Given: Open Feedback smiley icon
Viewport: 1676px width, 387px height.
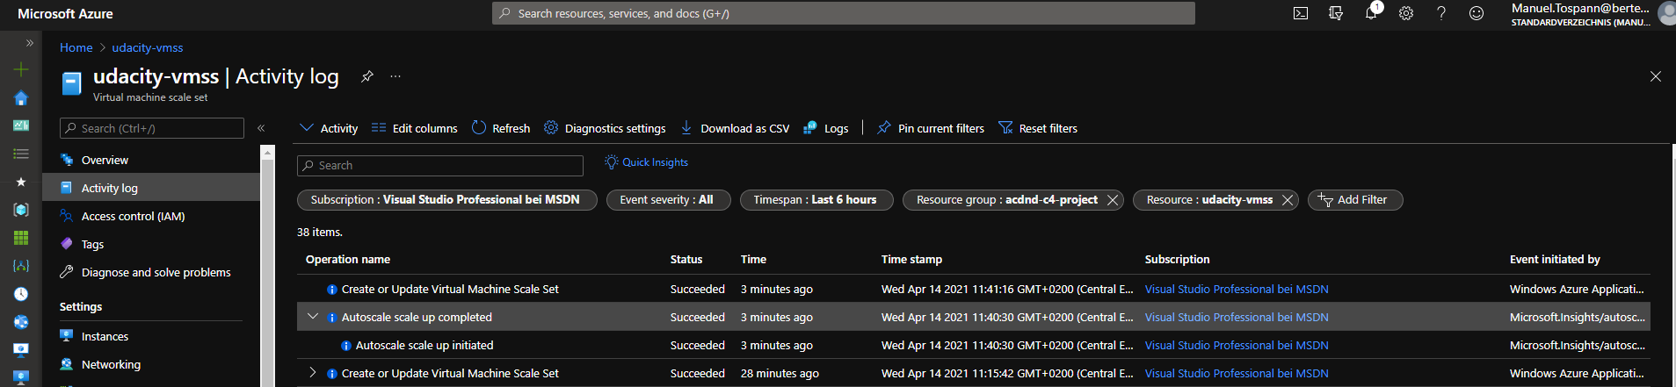Looking at the screenshot, I should point(1476,13).
